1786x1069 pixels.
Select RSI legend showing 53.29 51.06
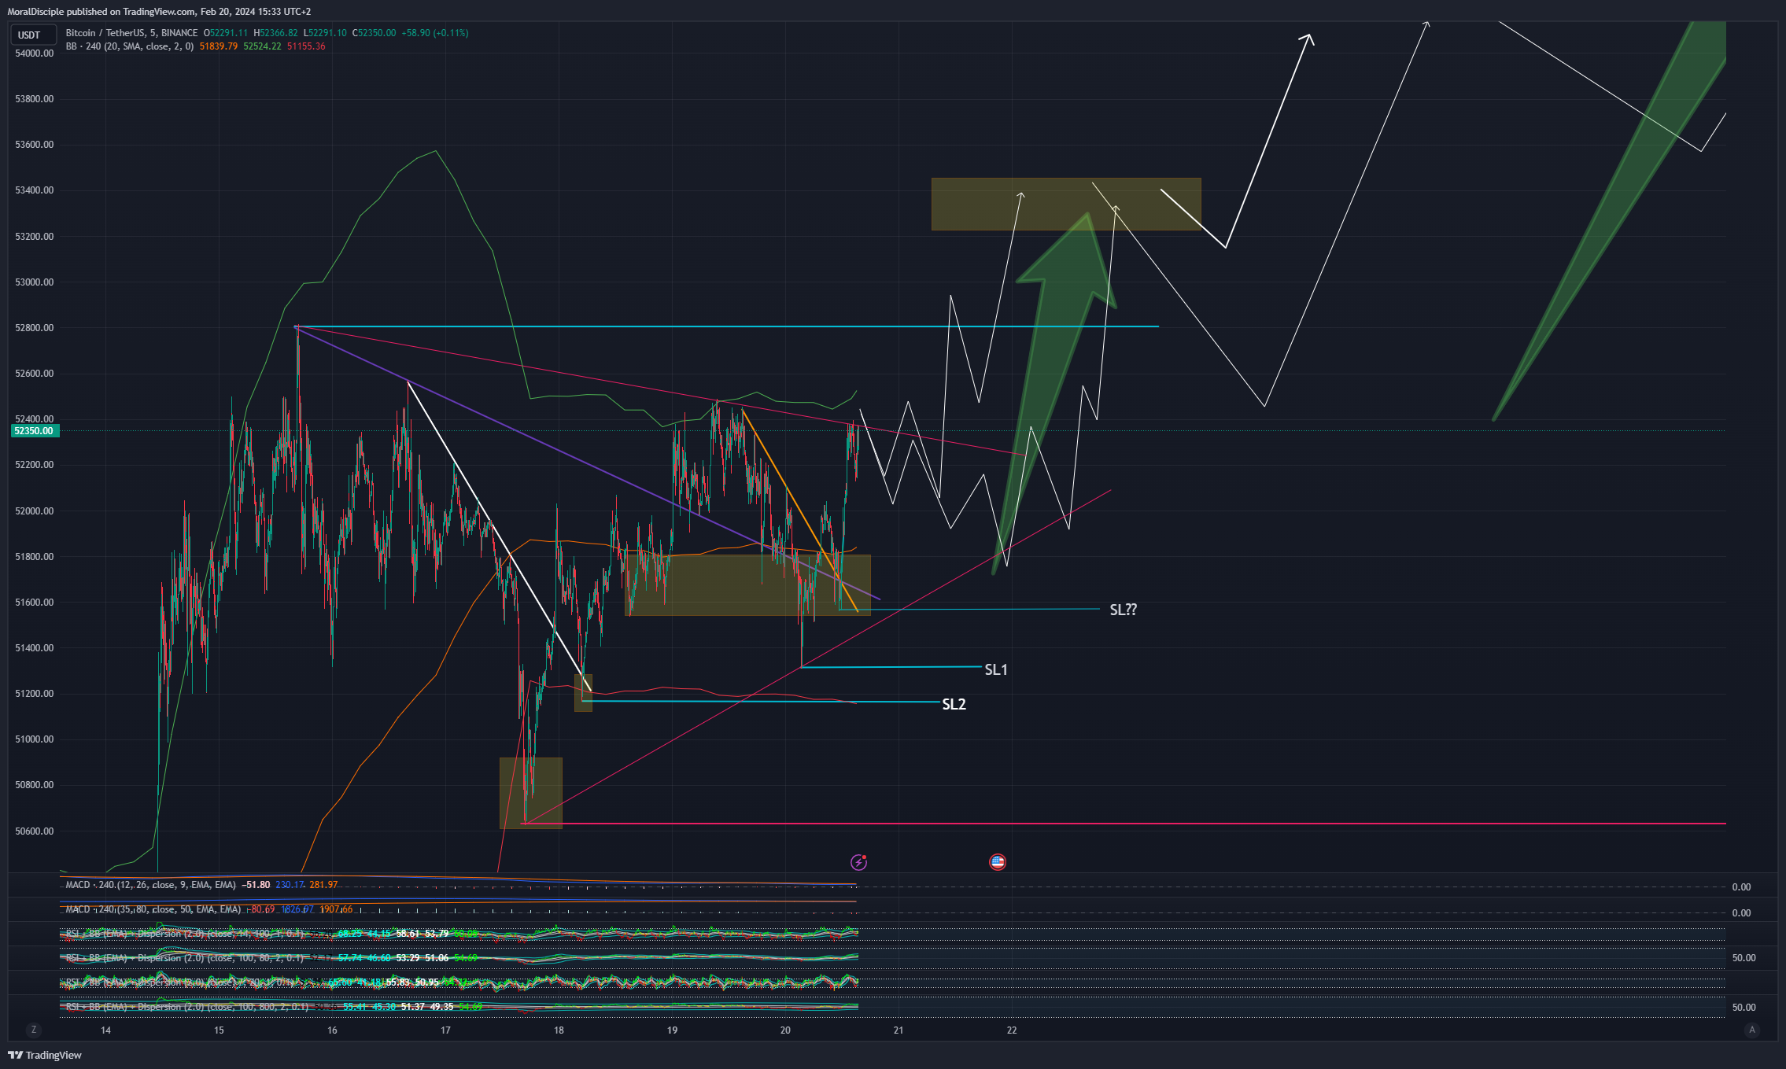click(270, 958)
